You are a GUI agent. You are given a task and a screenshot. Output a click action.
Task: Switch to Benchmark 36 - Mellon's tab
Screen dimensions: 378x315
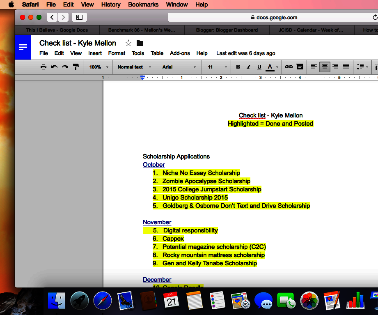(x=142, y=30)
